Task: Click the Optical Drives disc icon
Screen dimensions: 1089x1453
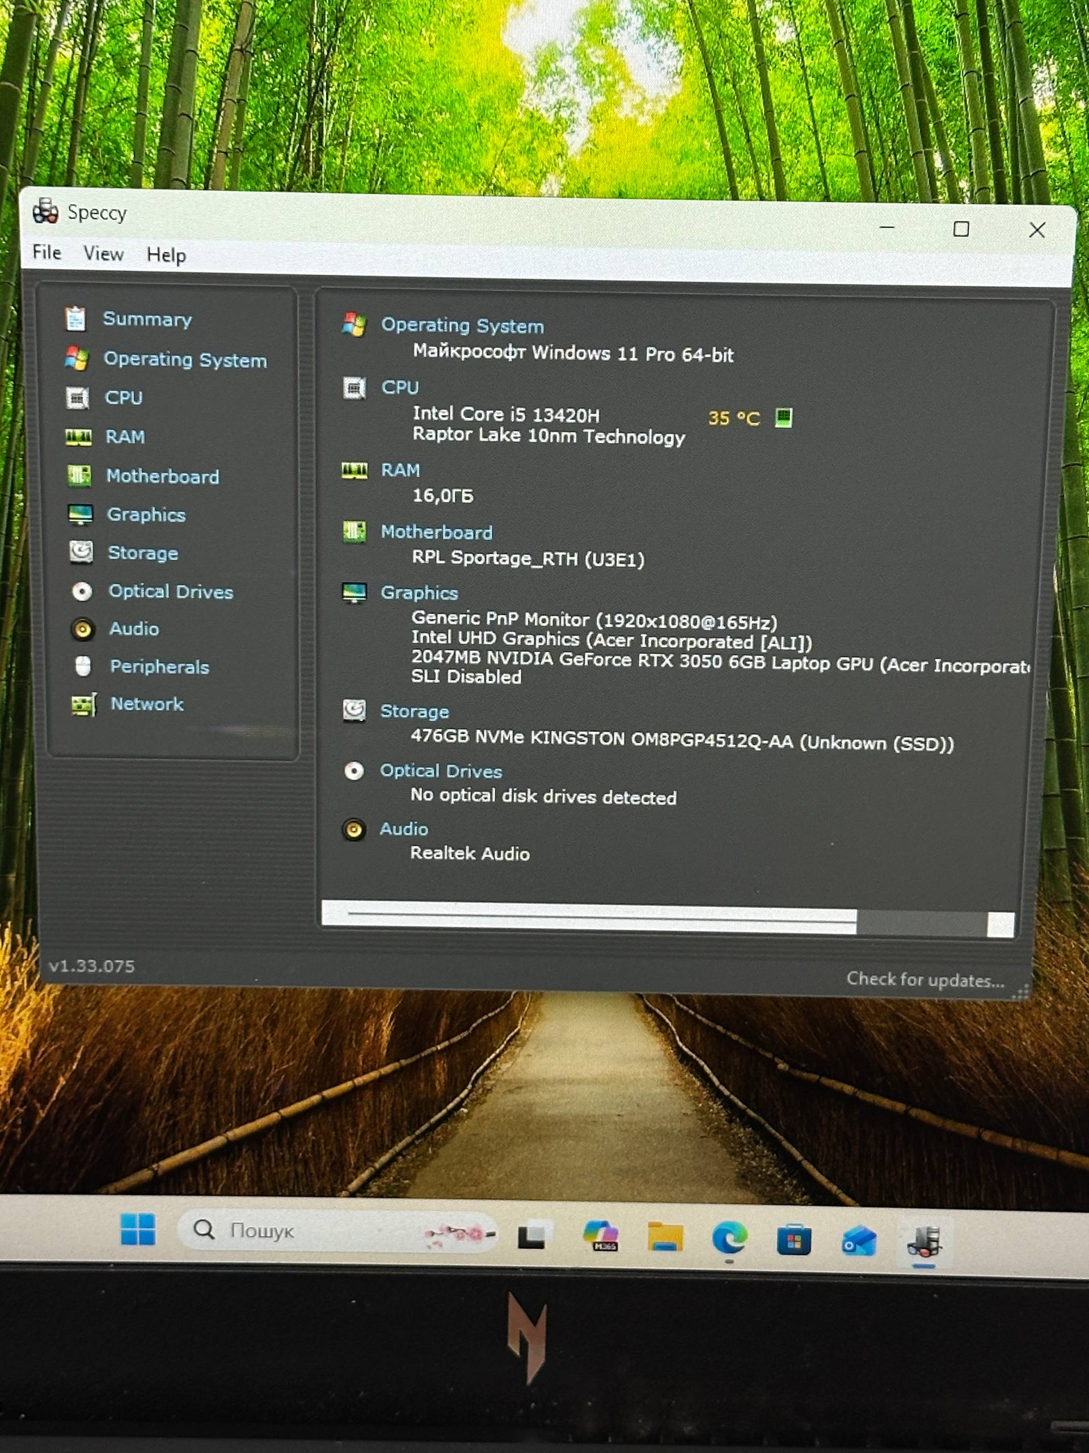Action: [82, 591]
